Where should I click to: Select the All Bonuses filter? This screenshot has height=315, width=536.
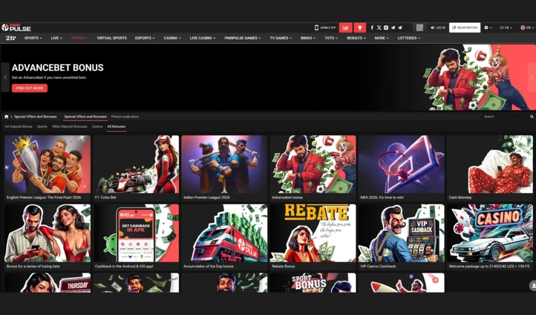click(x=116, y=127)
